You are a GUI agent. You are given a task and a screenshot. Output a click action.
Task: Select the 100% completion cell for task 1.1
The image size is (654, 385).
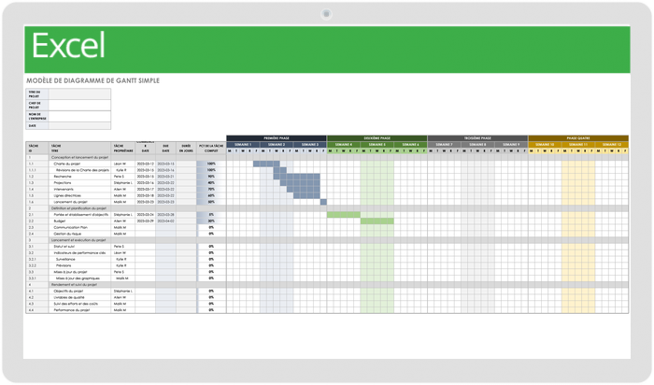(x=211, y=163)
